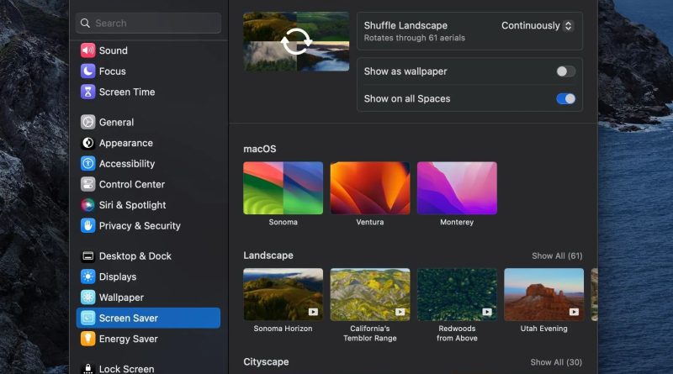
Task: Click the macOS section heading
Action: coord(260,149)
